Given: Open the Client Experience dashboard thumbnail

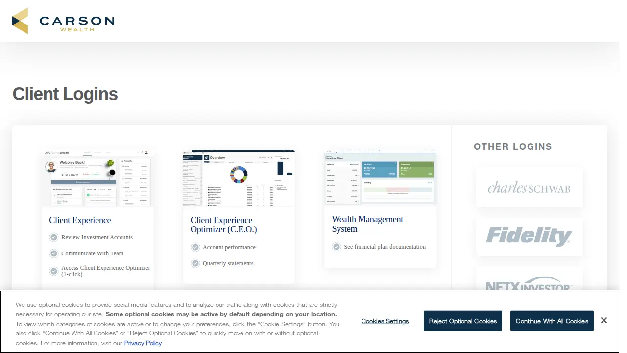Looking at the screenshot, I should 98,177.
